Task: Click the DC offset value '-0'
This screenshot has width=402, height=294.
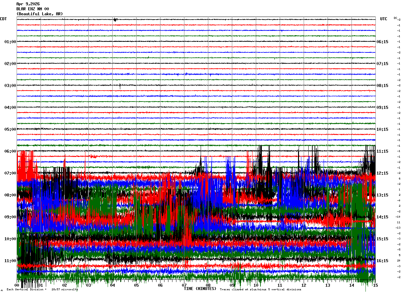Action: coord(399,201)
